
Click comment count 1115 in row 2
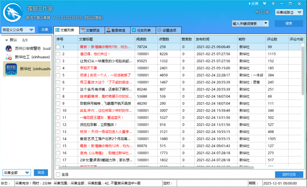pos(272,54)
